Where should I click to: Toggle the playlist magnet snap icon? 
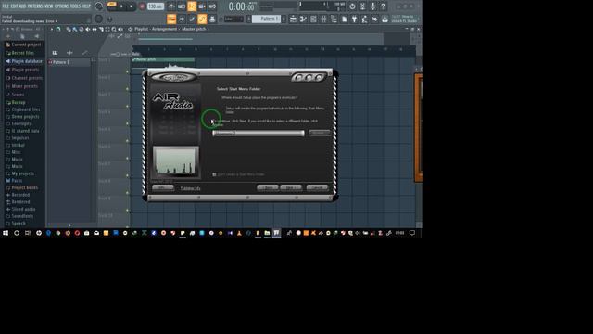coord(58,29)
